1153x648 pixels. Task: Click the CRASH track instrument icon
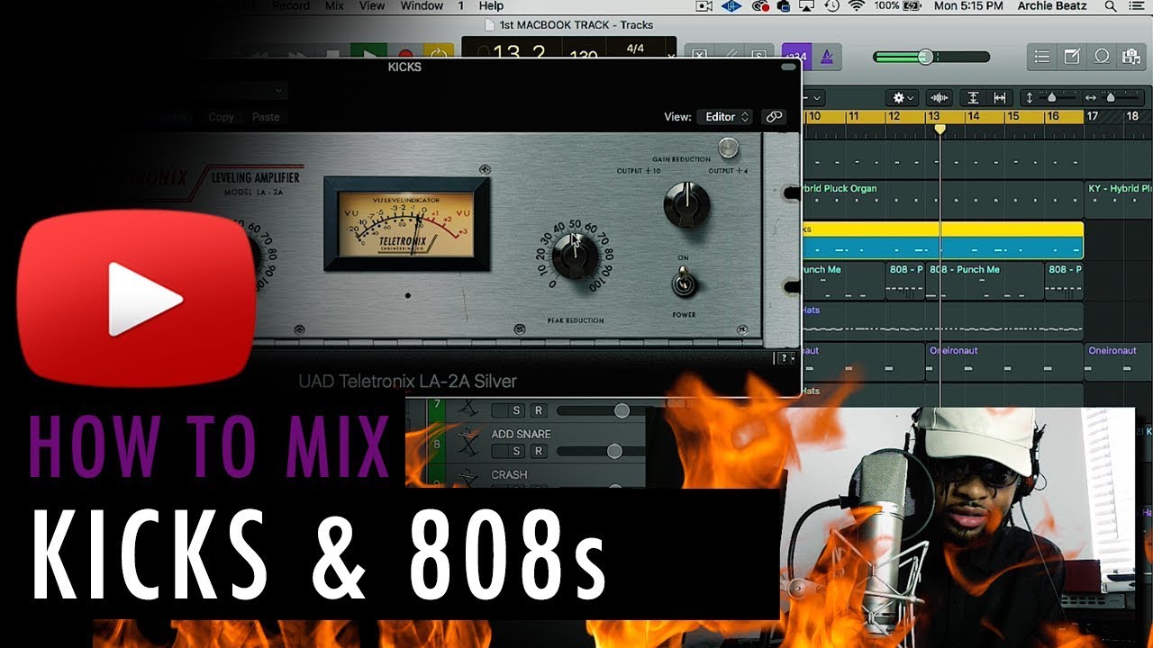(468, 479)
